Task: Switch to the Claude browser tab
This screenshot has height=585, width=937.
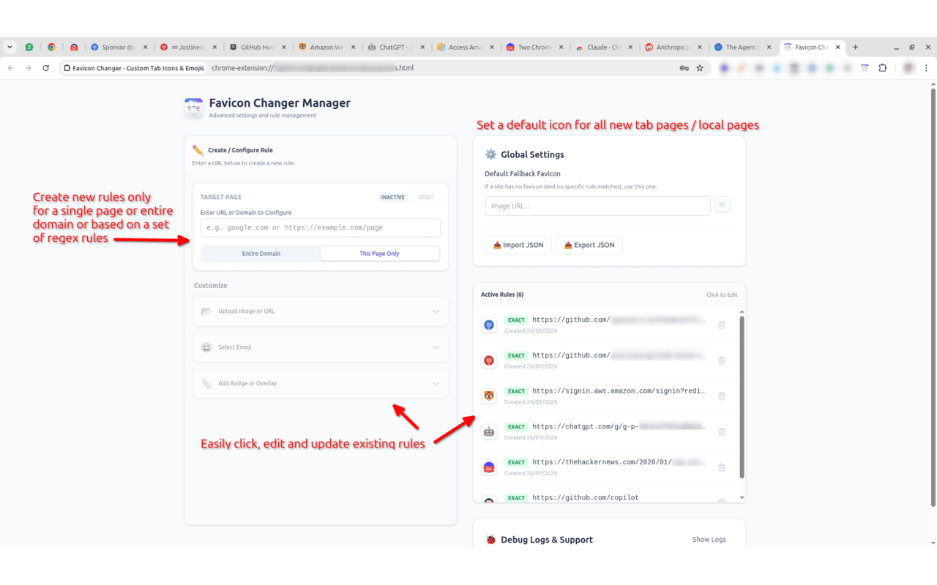Action: coord(603,47)
